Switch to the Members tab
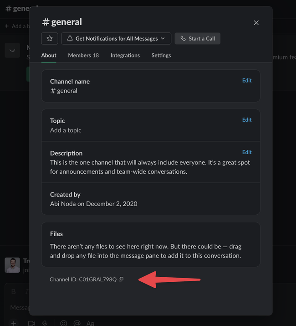Image resolution: width=296 pixels, height=326 pixels. (x=83, y=55)
